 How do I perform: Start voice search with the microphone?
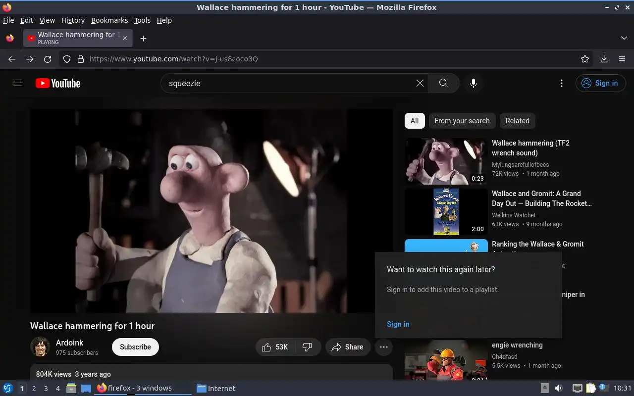coord(474,83)
